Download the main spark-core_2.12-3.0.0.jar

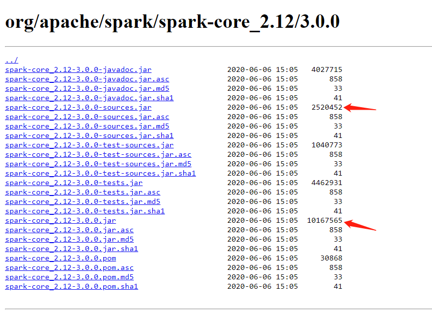tap(60, 220)
